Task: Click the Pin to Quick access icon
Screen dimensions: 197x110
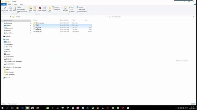Action: (x=5, y=8)
